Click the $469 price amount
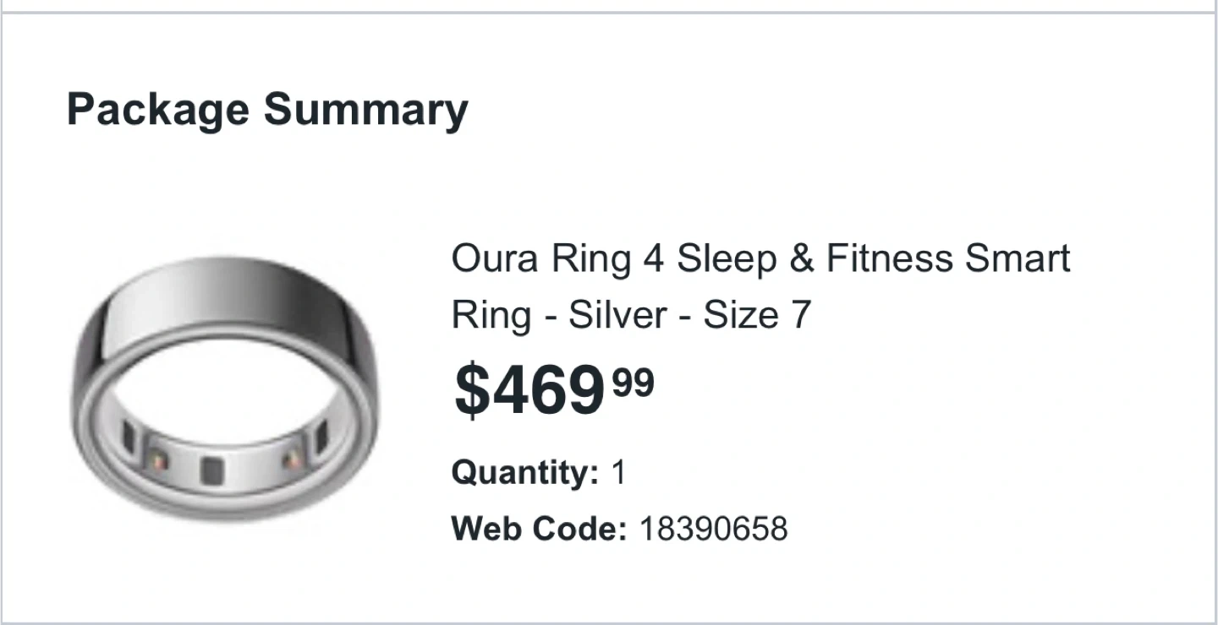Image resolution: width=1218 pixels, height=625 pixels. (x=529, y=391)
